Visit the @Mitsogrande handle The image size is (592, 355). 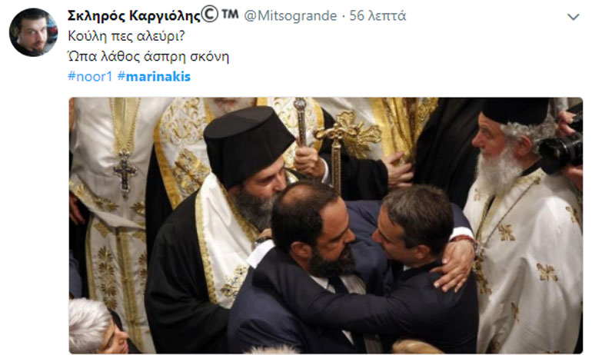[x=291, y=16]
